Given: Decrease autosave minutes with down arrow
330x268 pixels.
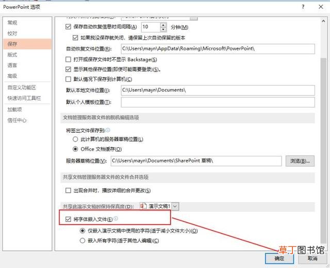Looking at the screenshot, I should 163,29.
